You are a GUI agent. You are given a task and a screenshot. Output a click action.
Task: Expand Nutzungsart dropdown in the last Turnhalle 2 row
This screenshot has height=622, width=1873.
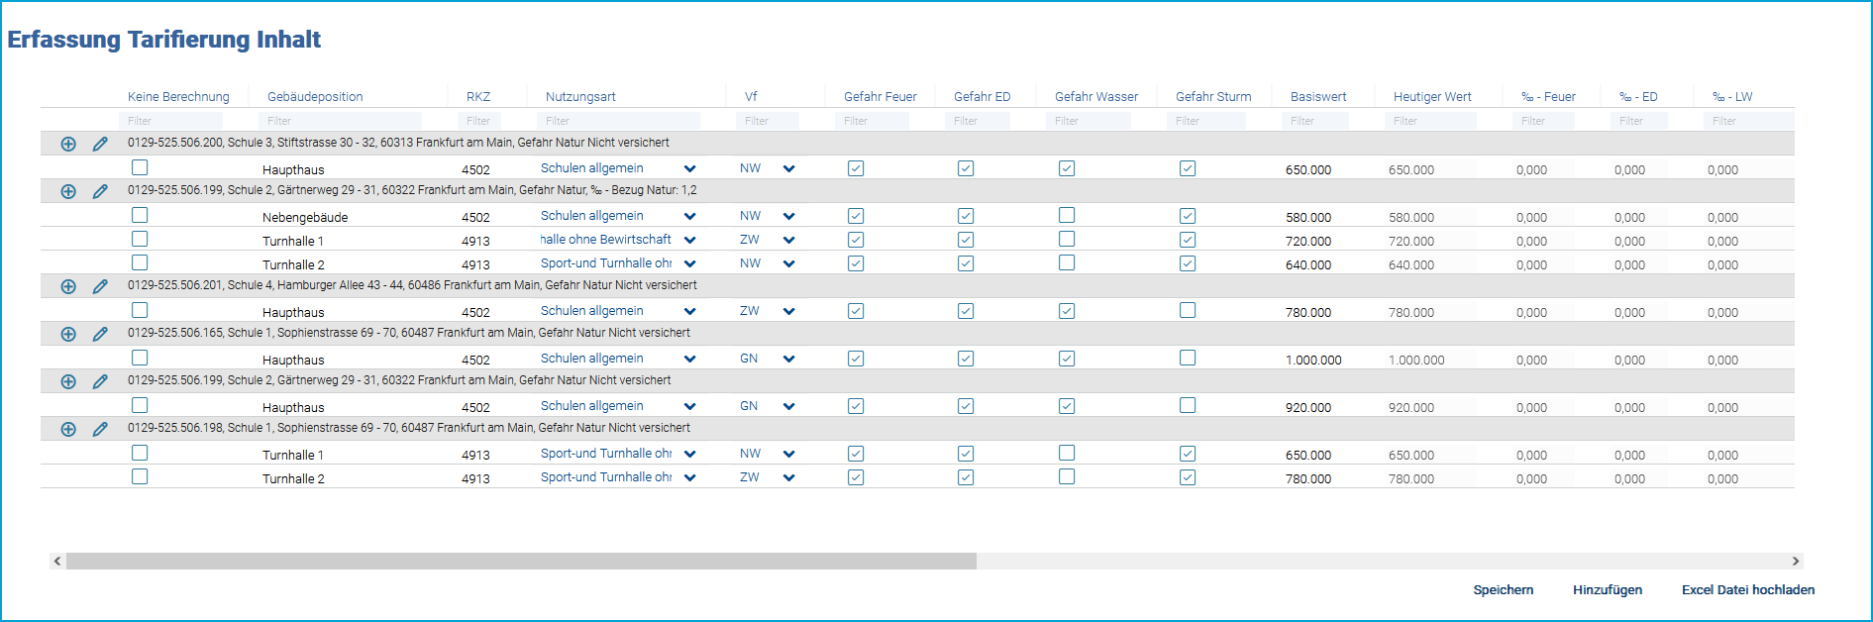pos(689,478)
